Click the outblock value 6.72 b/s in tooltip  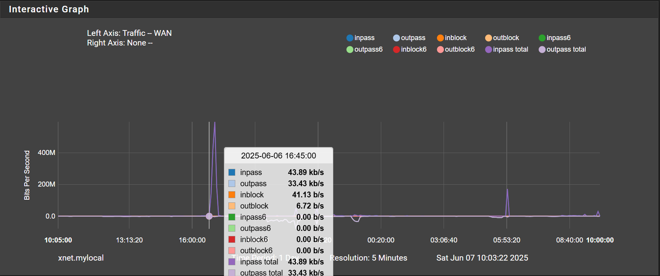click(x=310, y=206)
